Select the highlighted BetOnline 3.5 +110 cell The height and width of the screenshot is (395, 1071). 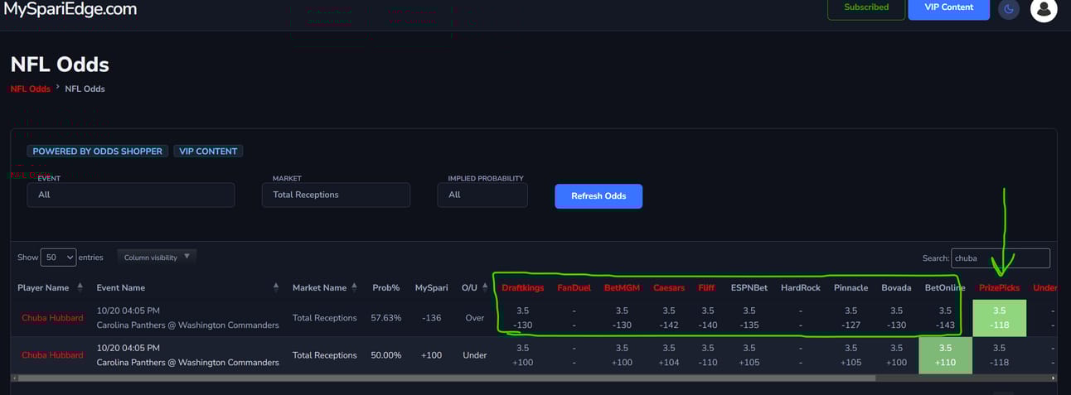[945, 355]
